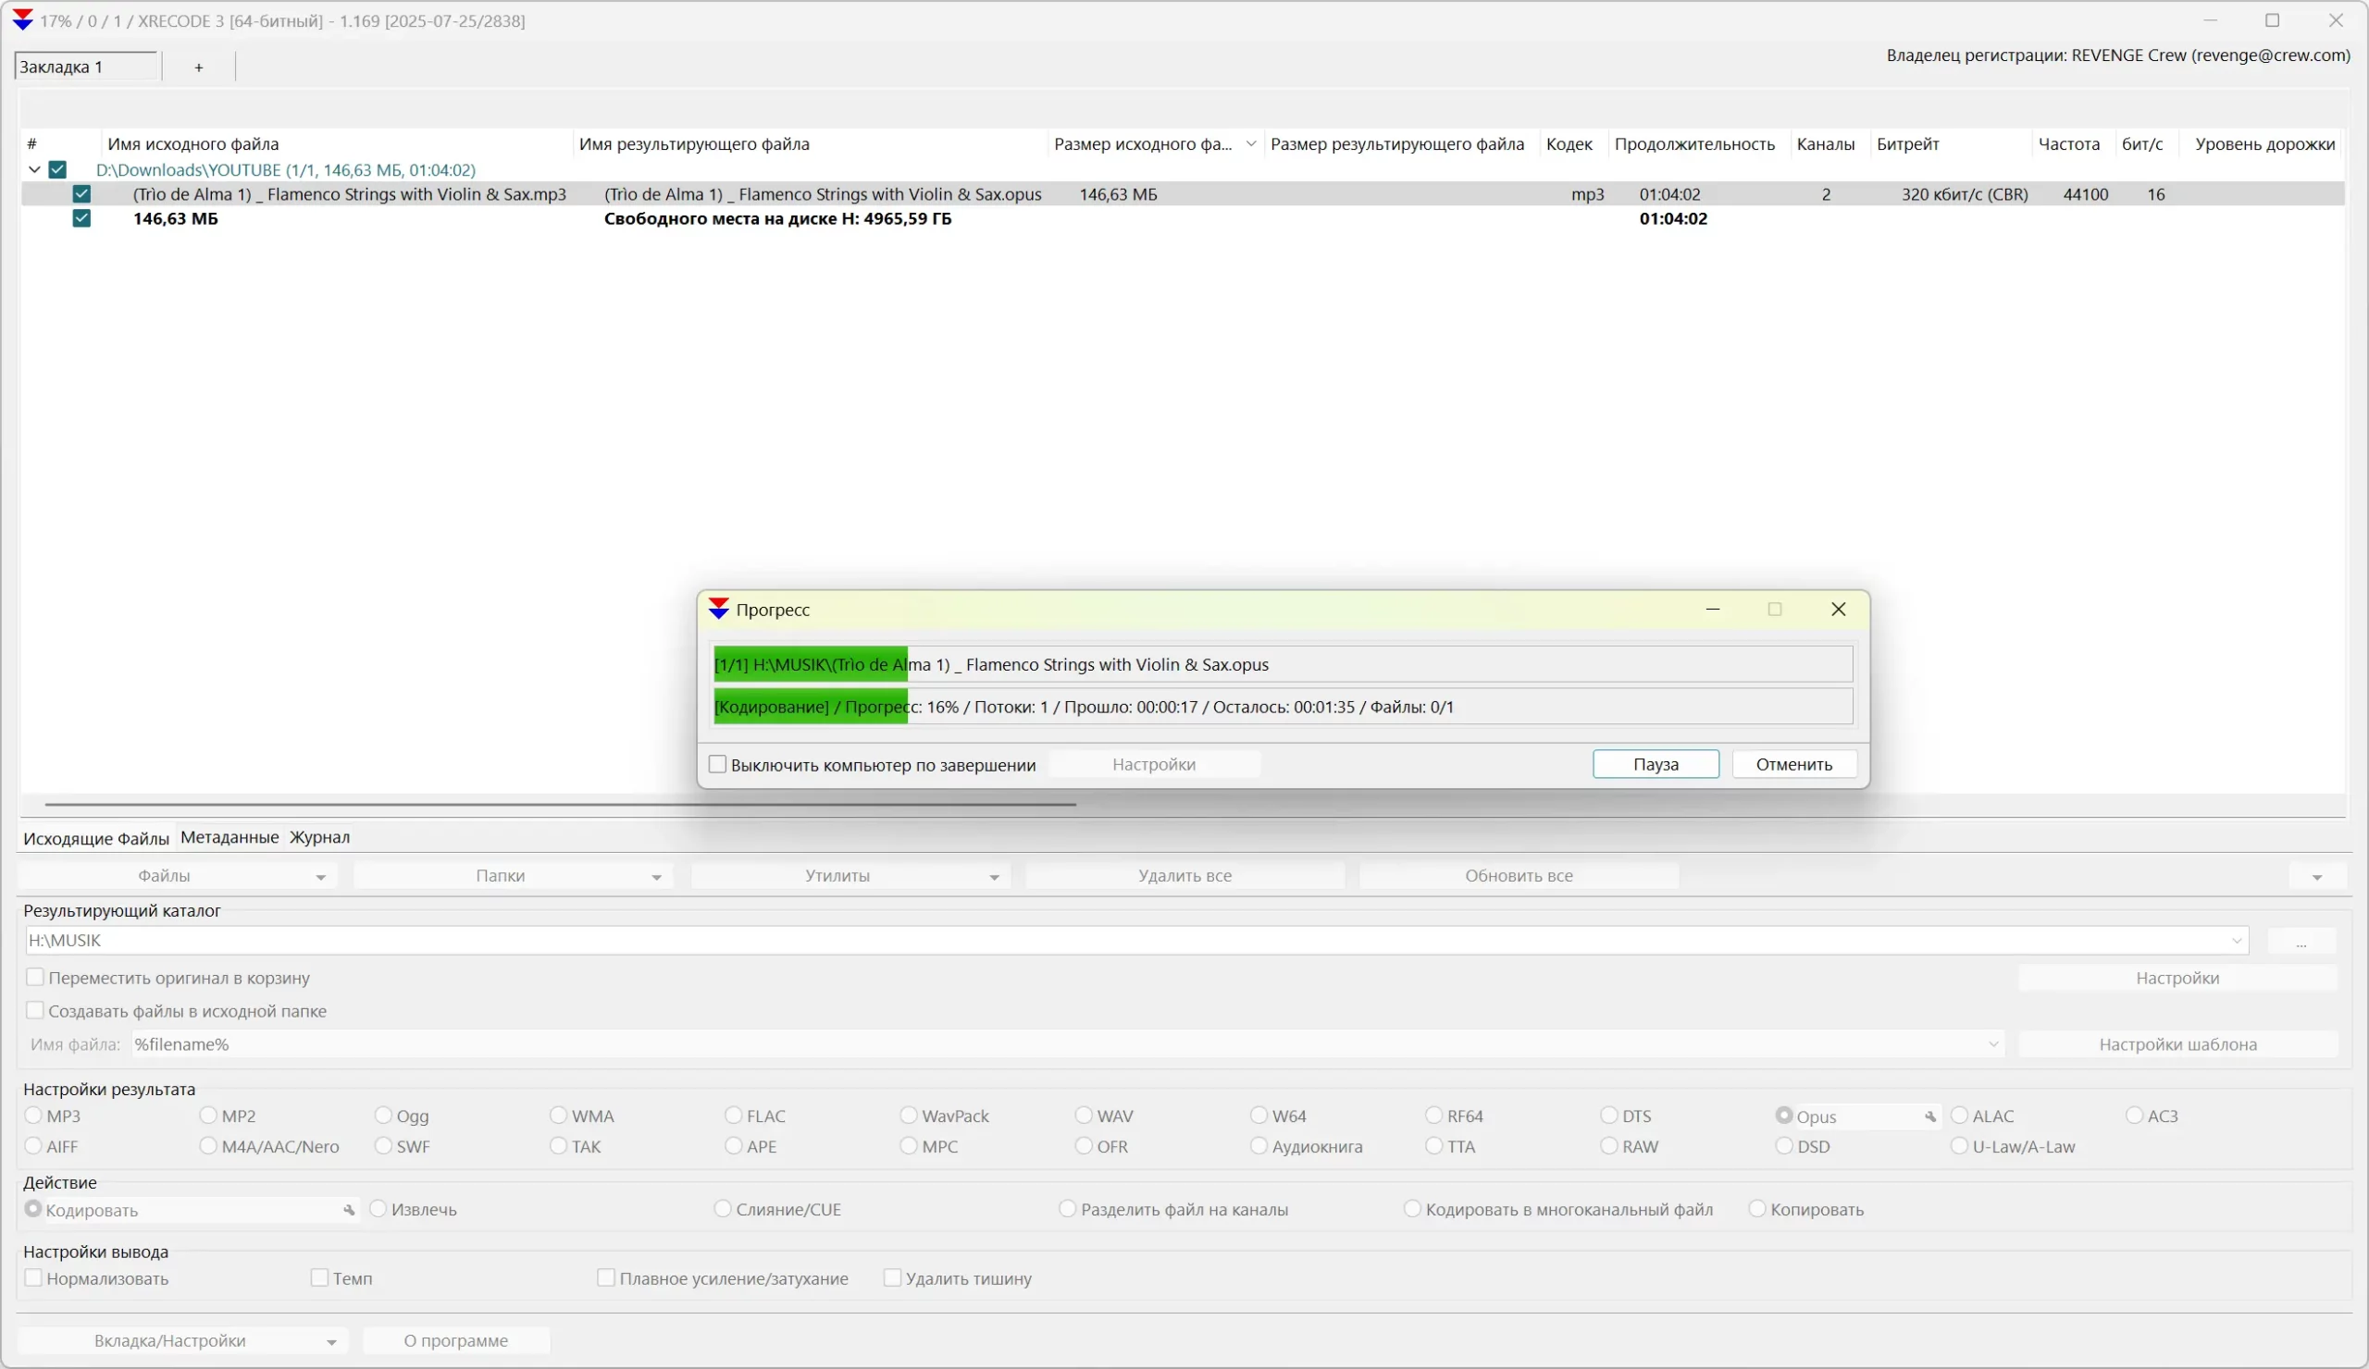Collapse the D:\Downloads\YOUTUBE file group
The width and height of the screenshot is (2369, 1369).
coord(33,169)
